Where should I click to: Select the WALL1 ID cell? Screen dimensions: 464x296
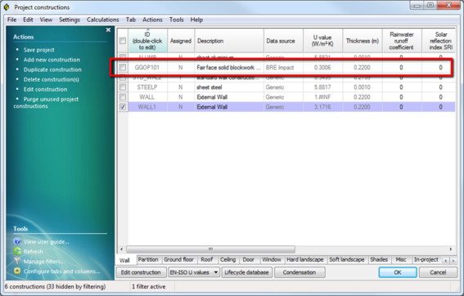click(147, 107)
